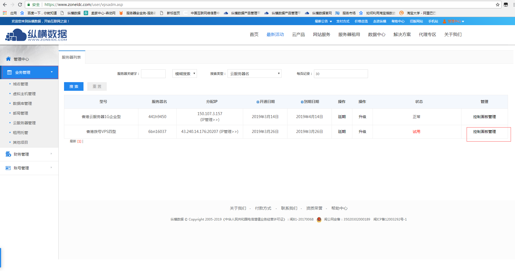Open 其他项目 in the sidebar
515x271 pixels.
[x=21, y=142]
